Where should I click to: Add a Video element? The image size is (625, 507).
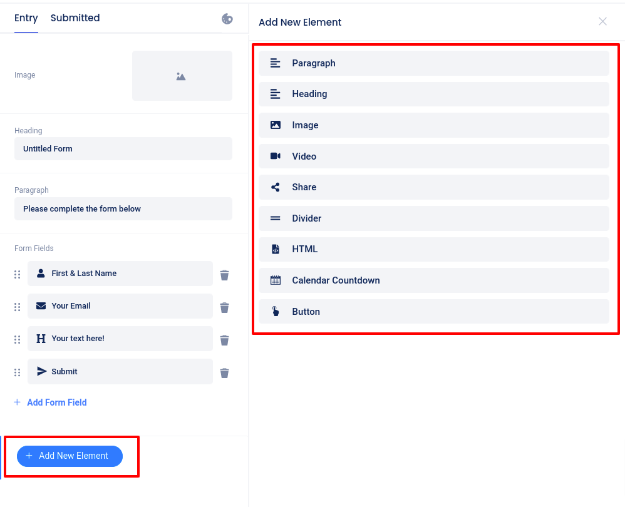point(433,156)
